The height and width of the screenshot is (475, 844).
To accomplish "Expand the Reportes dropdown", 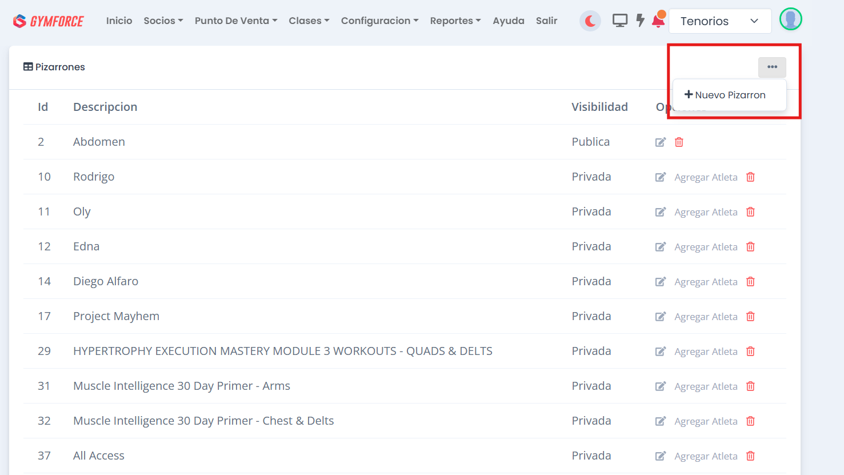I will click(455, 21).
